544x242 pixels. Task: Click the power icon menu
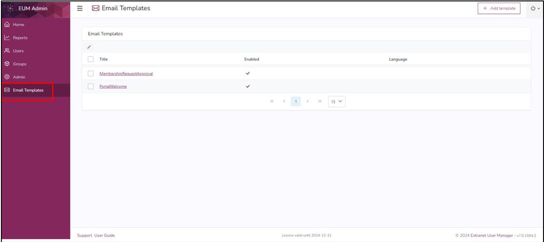coord(536,8)
